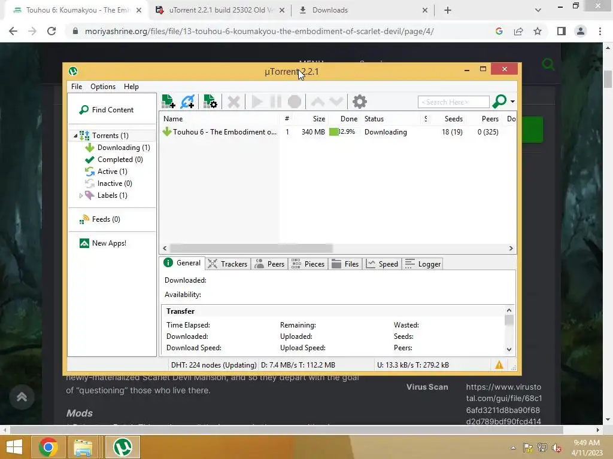Click the status bar warning icon
The width and height of the screenshot is (613, 459).
tap(499, 365)
